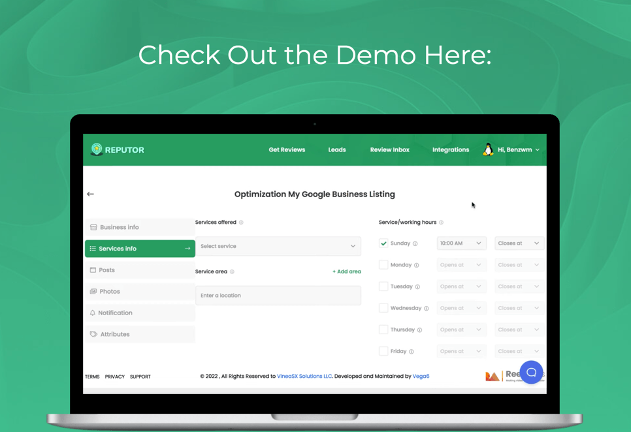Open the blue chat bubble widget

point(531,372)
